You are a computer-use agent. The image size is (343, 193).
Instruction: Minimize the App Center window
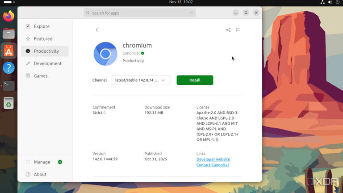pyautogui.click(x=236, y=13)
